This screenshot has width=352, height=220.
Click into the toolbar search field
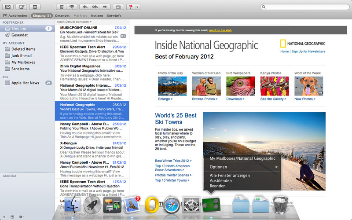pyautogui.click(x=305, y=7)
